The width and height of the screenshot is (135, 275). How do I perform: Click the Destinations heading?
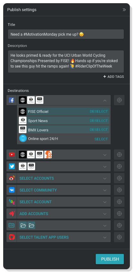18,91
